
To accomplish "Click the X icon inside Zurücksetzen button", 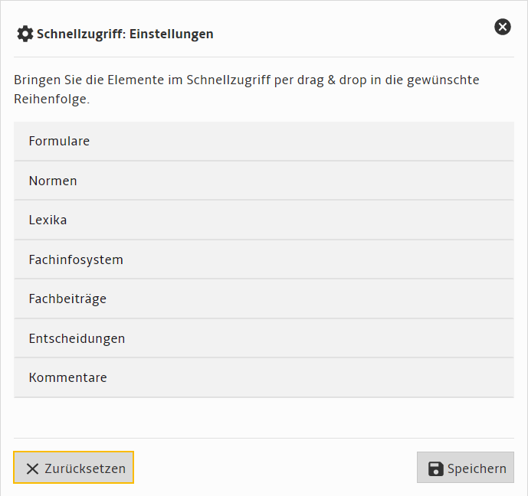I will point(32,468).
